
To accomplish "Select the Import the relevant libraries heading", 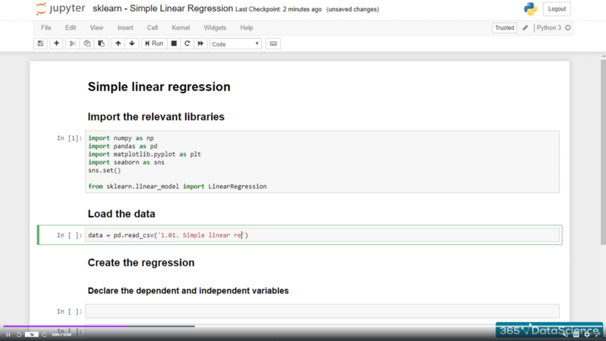I will pos(156,117).
